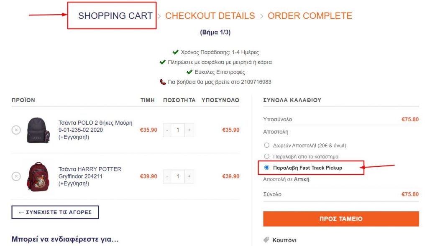The height and width of the screenshot is (246, 435).
Task: Click the coupon tag icon
Action: (x=266, y=240)
